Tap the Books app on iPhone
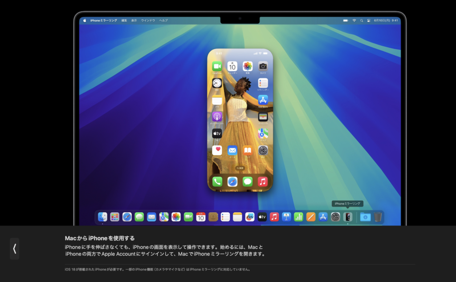 pos(248,150)
